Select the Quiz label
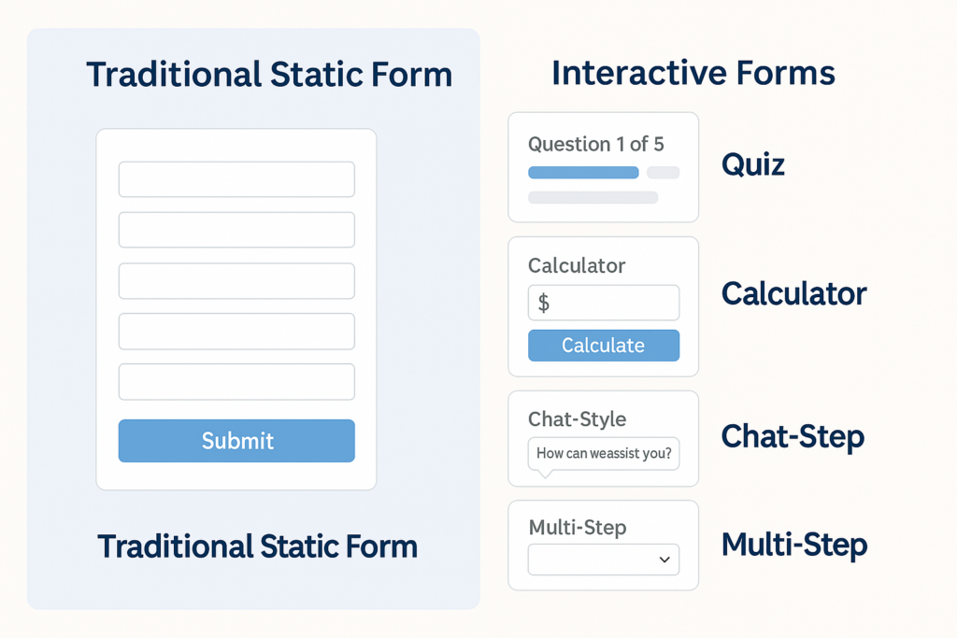The image size is (957, 638). coord(753,165)
